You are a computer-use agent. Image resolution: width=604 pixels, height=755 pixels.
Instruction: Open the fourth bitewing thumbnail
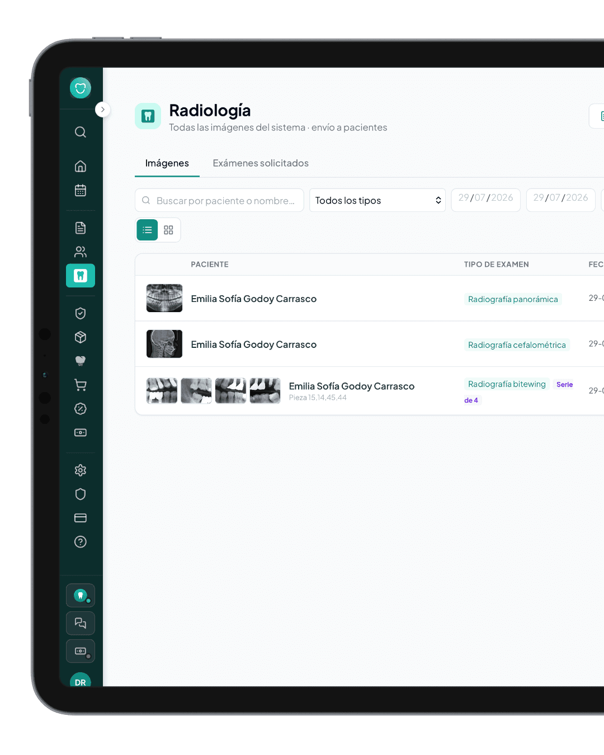[x=265, y=390]
